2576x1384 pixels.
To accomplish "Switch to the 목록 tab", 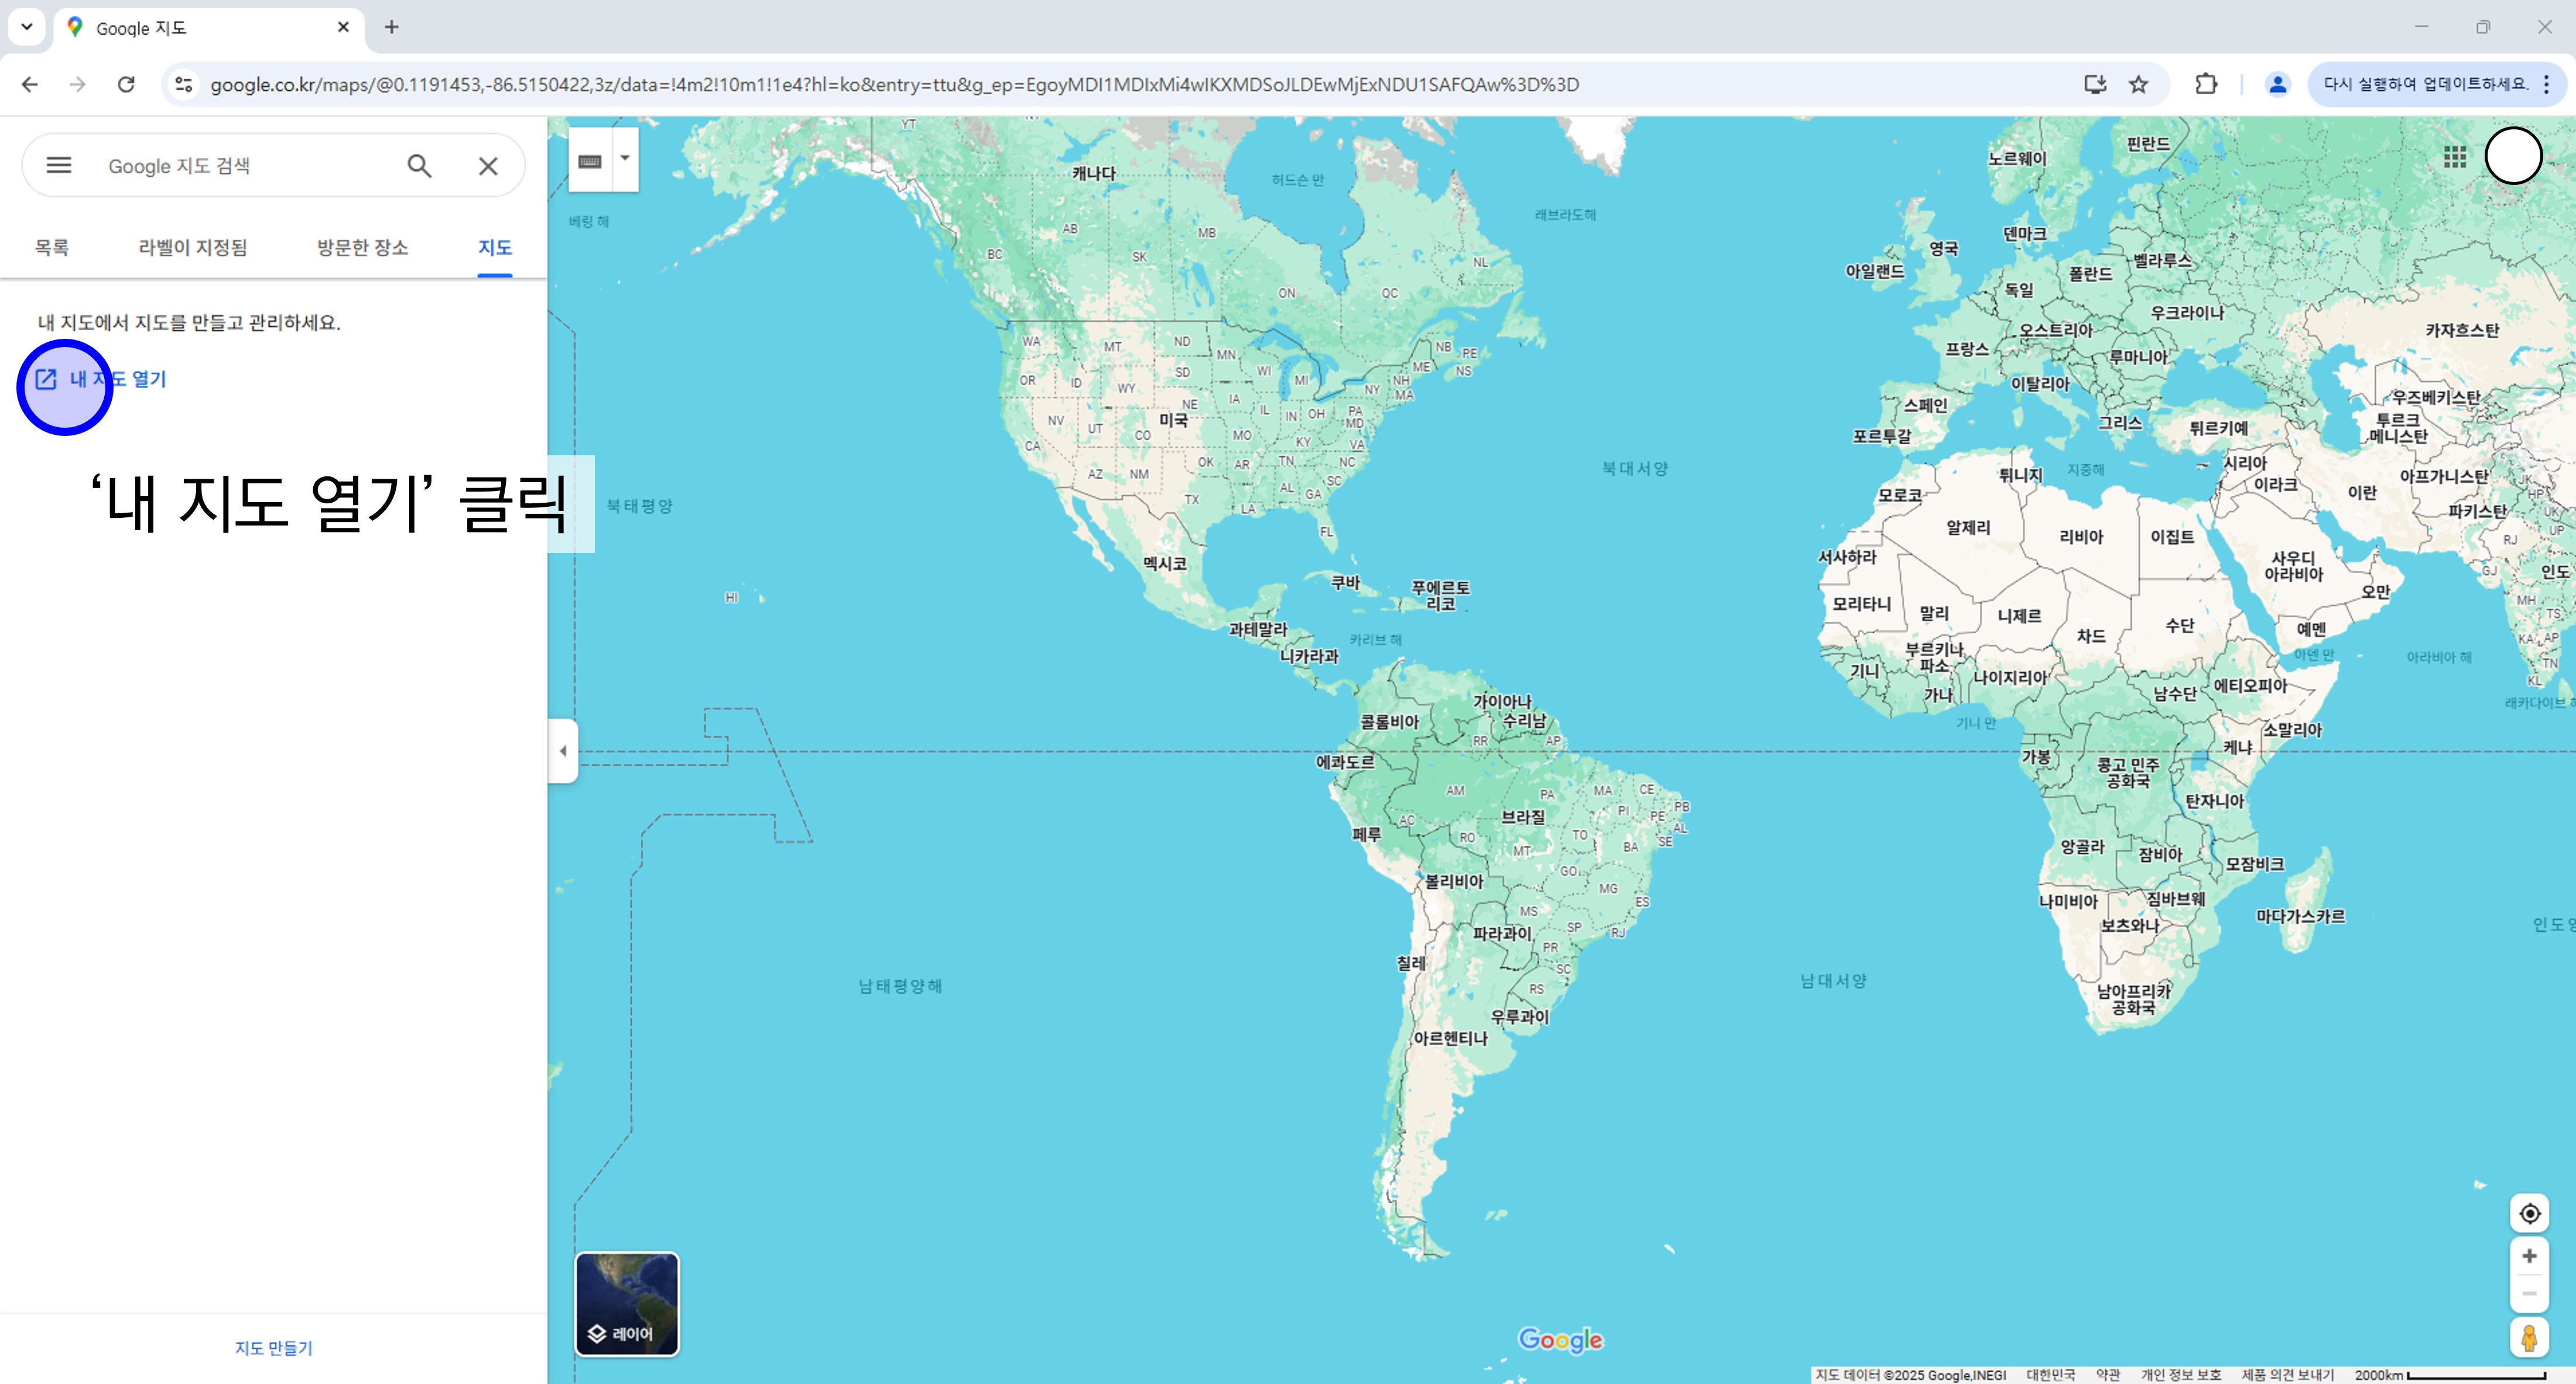I will coord(52,247).
